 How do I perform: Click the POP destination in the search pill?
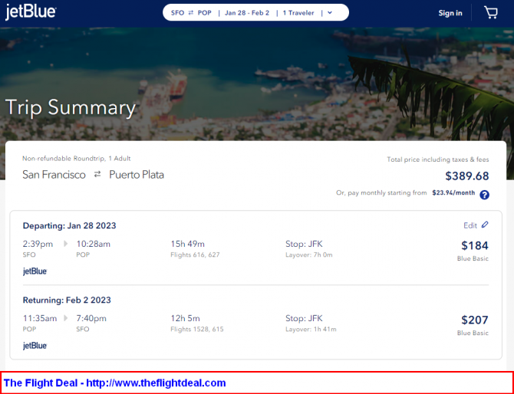205,13
